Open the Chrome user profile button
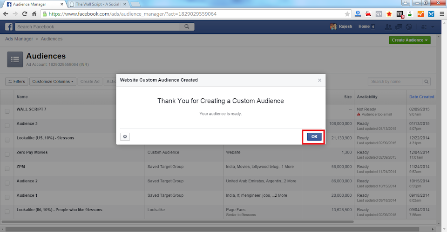Image resolution: width=447 pixels, height=232 pixels. 406,3
